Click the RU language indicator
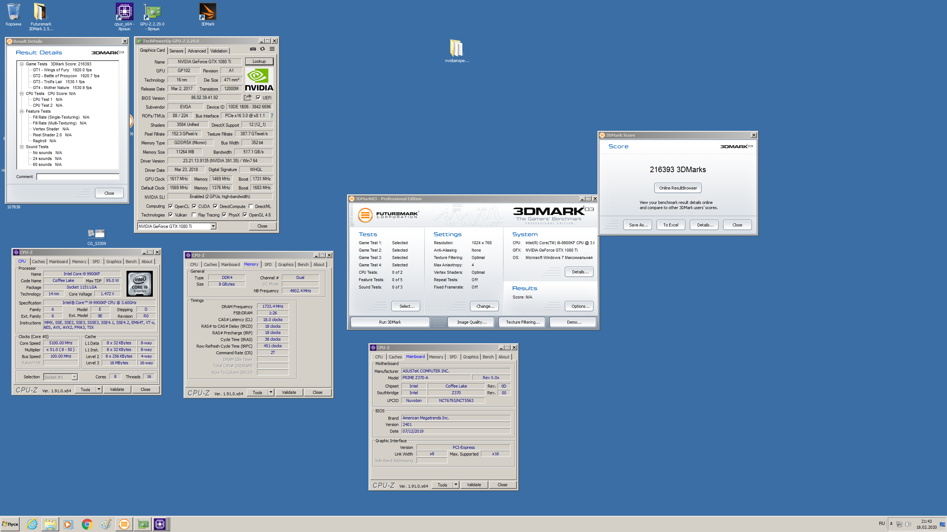The image size is (947, 532). coord(882,524)
